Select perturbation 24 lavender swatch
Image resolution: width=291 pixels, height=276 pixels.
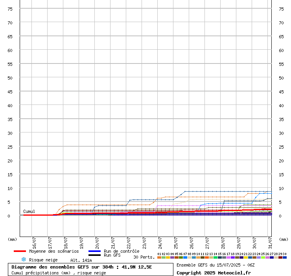[258, 257]
